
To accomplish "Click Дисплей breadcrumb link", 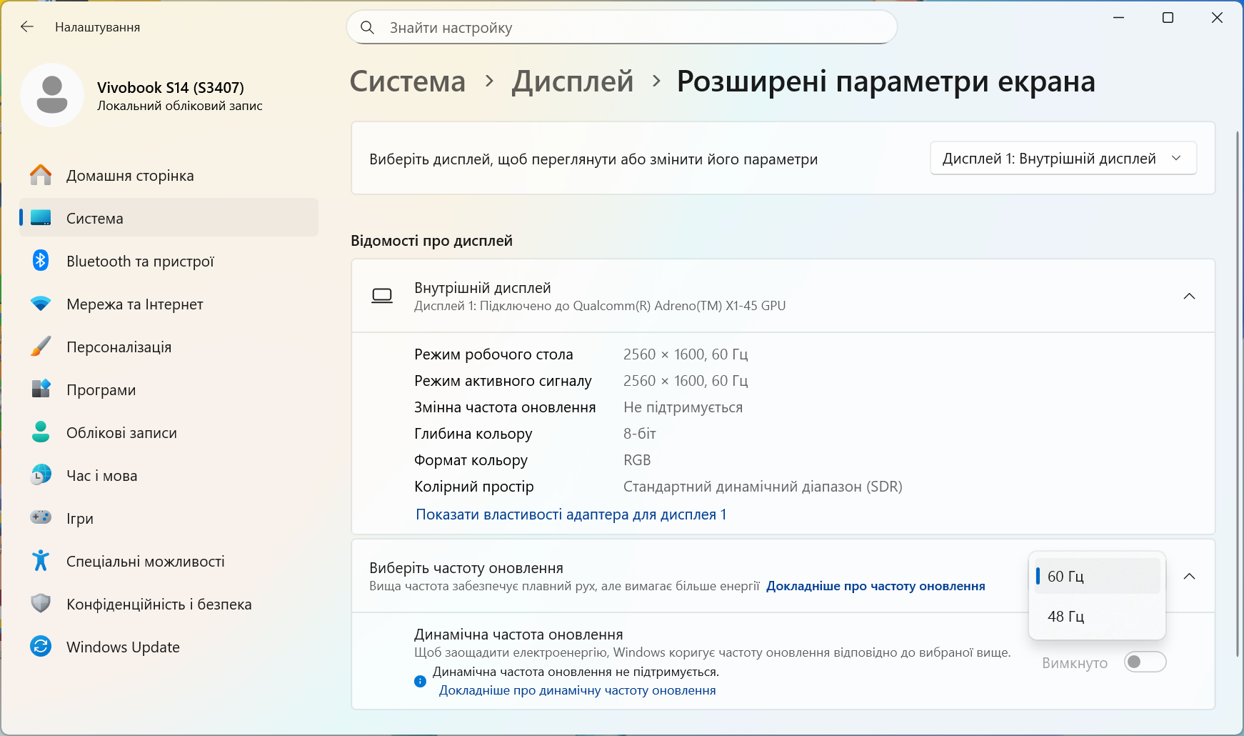I will tap(573, 81).
